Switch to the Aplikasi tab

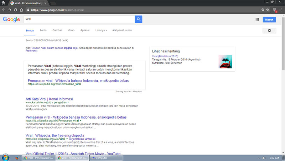(x=85, y=30)
